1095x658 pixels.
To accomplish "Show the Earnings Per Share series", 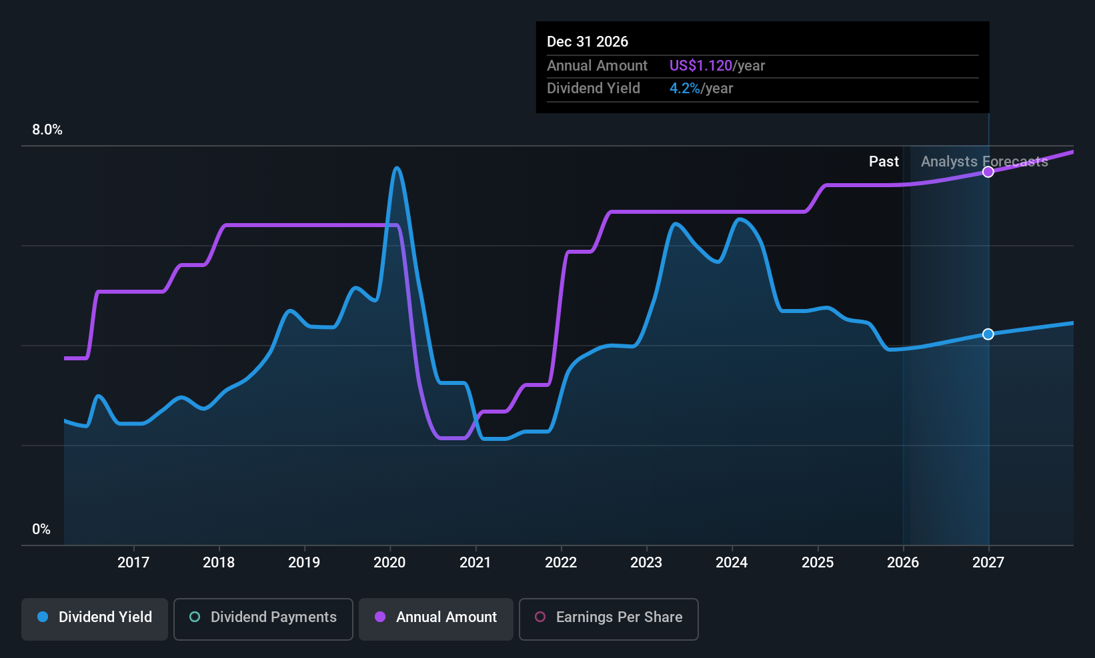I will 608,619.
